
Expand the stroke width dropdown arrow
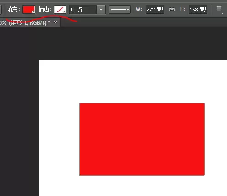click(x=101, y=10)
